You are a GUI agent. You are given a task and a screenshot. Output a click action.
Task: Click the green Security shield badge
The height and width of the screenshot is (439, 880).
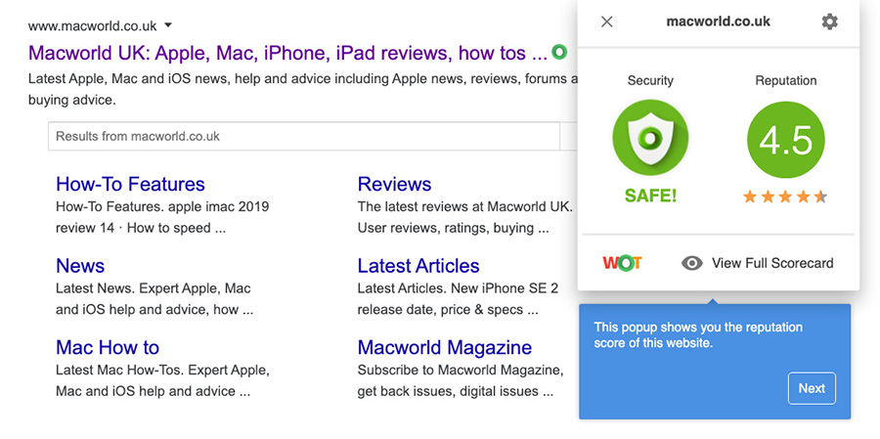pyautogui.click(x=650, y=138)
